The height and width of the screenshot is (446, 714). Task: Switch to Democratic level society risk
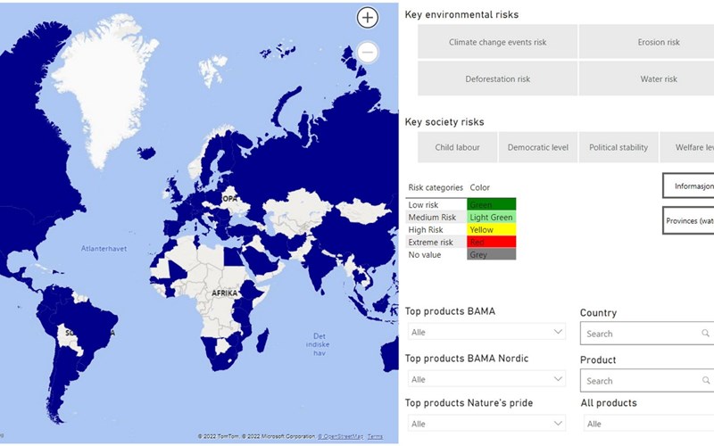(x=538, y=147)
